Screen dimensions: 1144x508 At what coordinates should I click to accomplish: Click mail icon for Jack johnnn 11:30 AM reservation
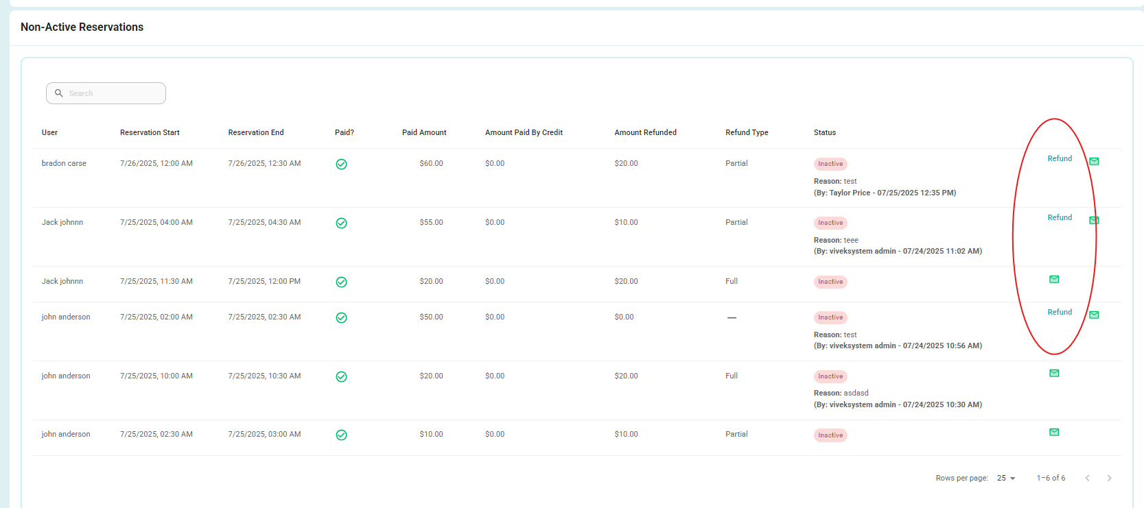[x=1054, y=279]
